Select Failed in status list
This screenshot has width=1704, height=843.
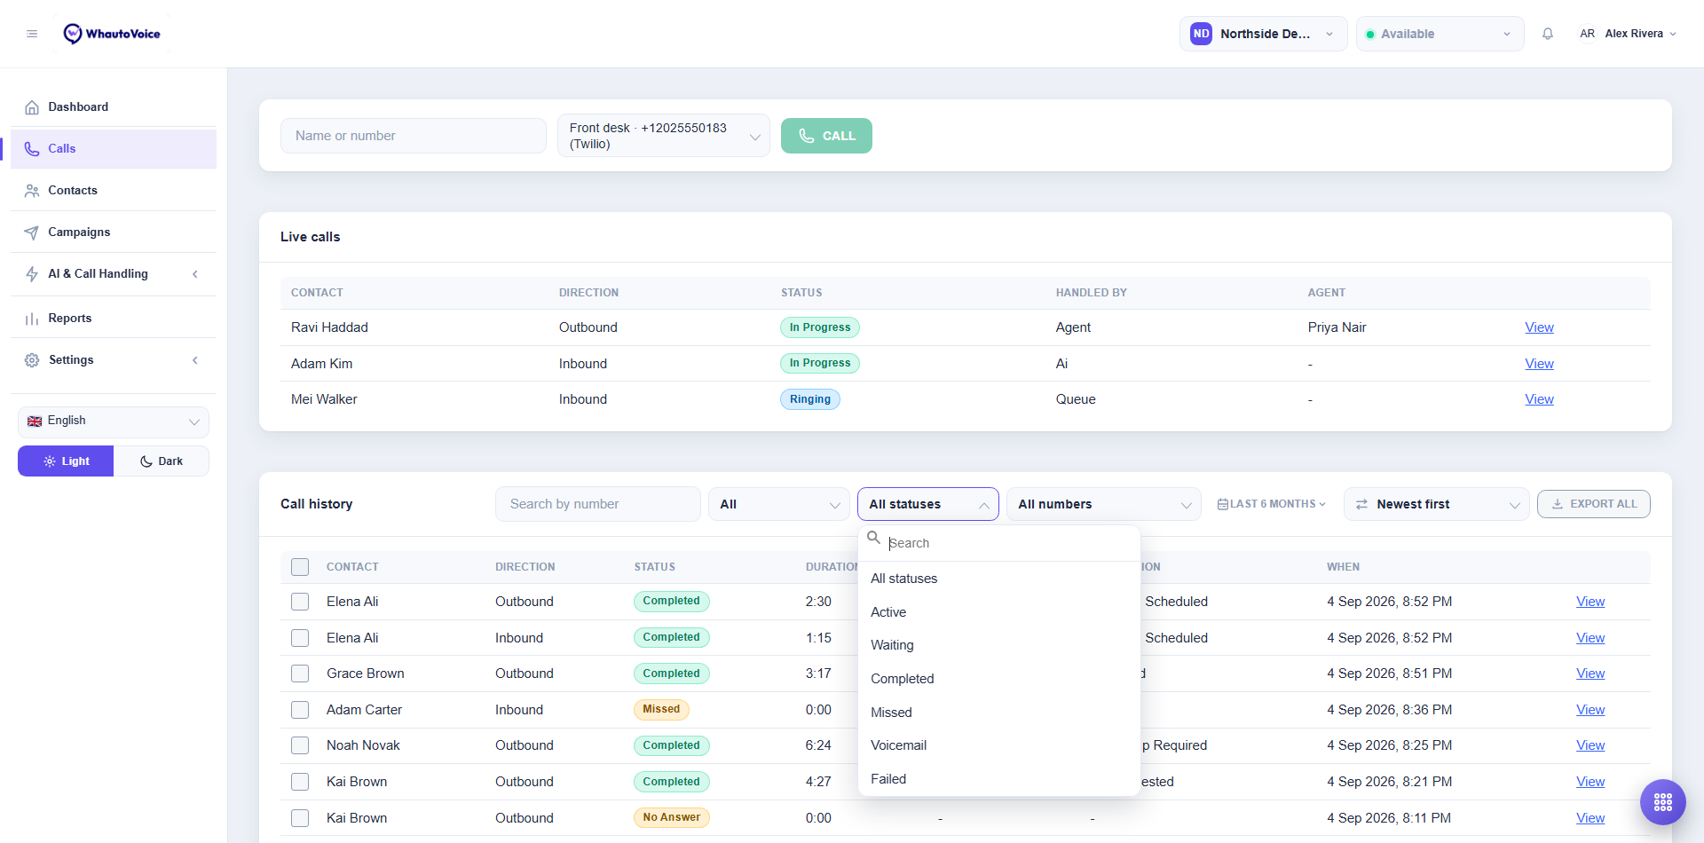pos(999,779)
